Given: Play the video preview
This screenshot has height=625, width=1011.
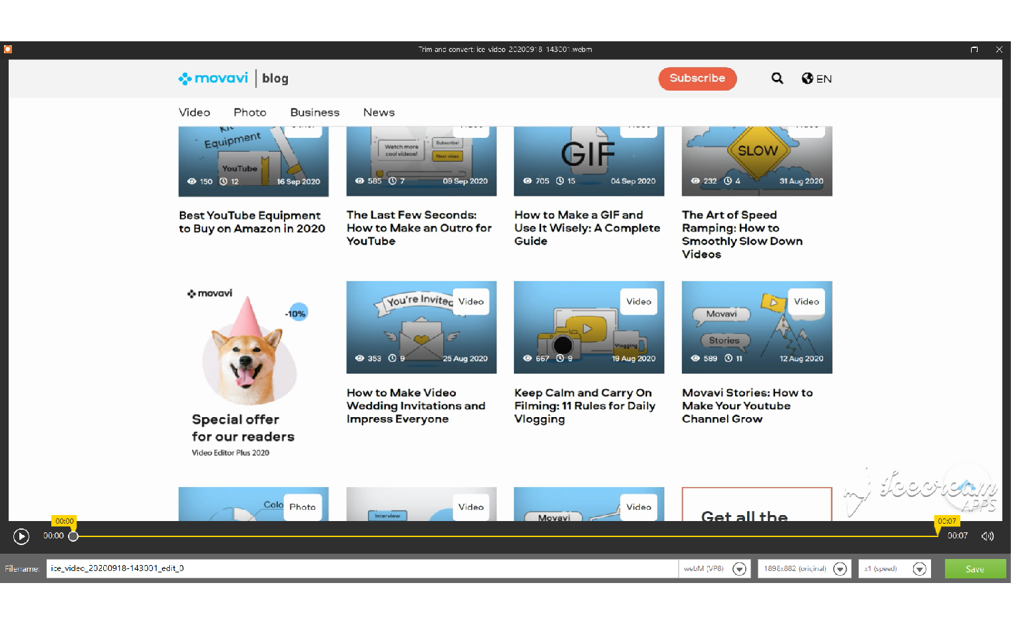Looking at the screenshot, I should click(x=21, y=536).
